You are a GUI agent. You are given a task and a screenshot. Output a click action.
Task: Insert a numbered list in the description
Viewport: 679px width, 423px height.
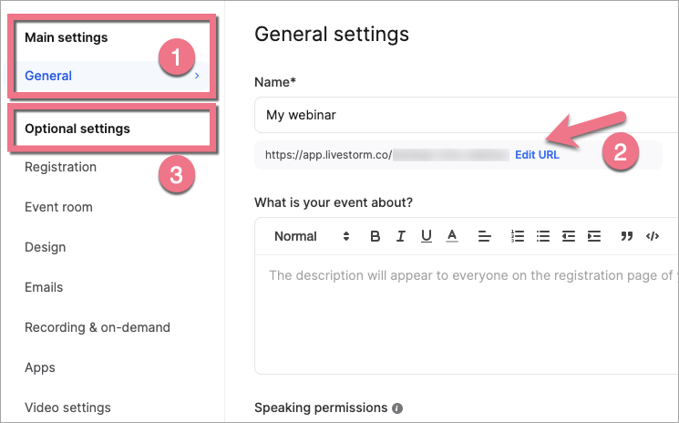point(518,236)
